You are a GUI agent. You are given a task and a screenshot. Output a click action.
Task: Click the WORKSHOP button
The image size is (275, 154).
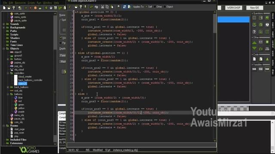tap(234, 8)
